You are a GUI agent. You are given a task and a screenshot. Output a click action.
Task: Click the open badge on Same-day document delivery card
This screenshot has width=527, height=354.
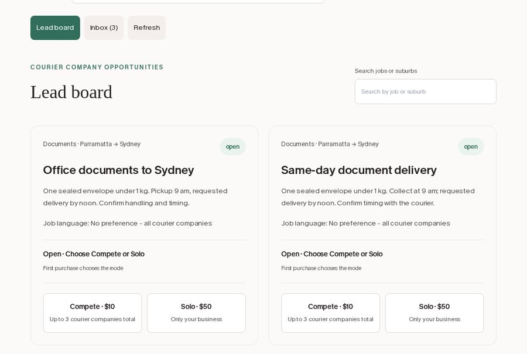click(x=471, y=147)
